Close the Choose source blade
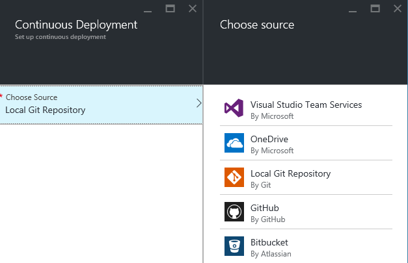 396,8
